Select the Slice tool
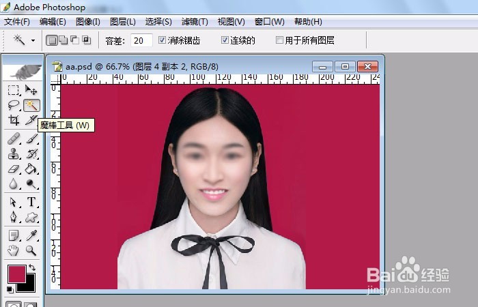The height and width of the screenshot is (307, 478). click(x=31, y=120)
